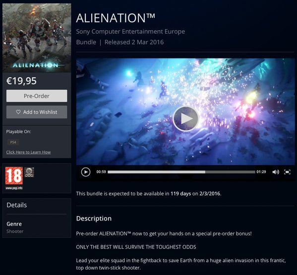Screen dimensions: 297x275
Task: Click the violence content descriptor icon
Action: tap(29, 172)
